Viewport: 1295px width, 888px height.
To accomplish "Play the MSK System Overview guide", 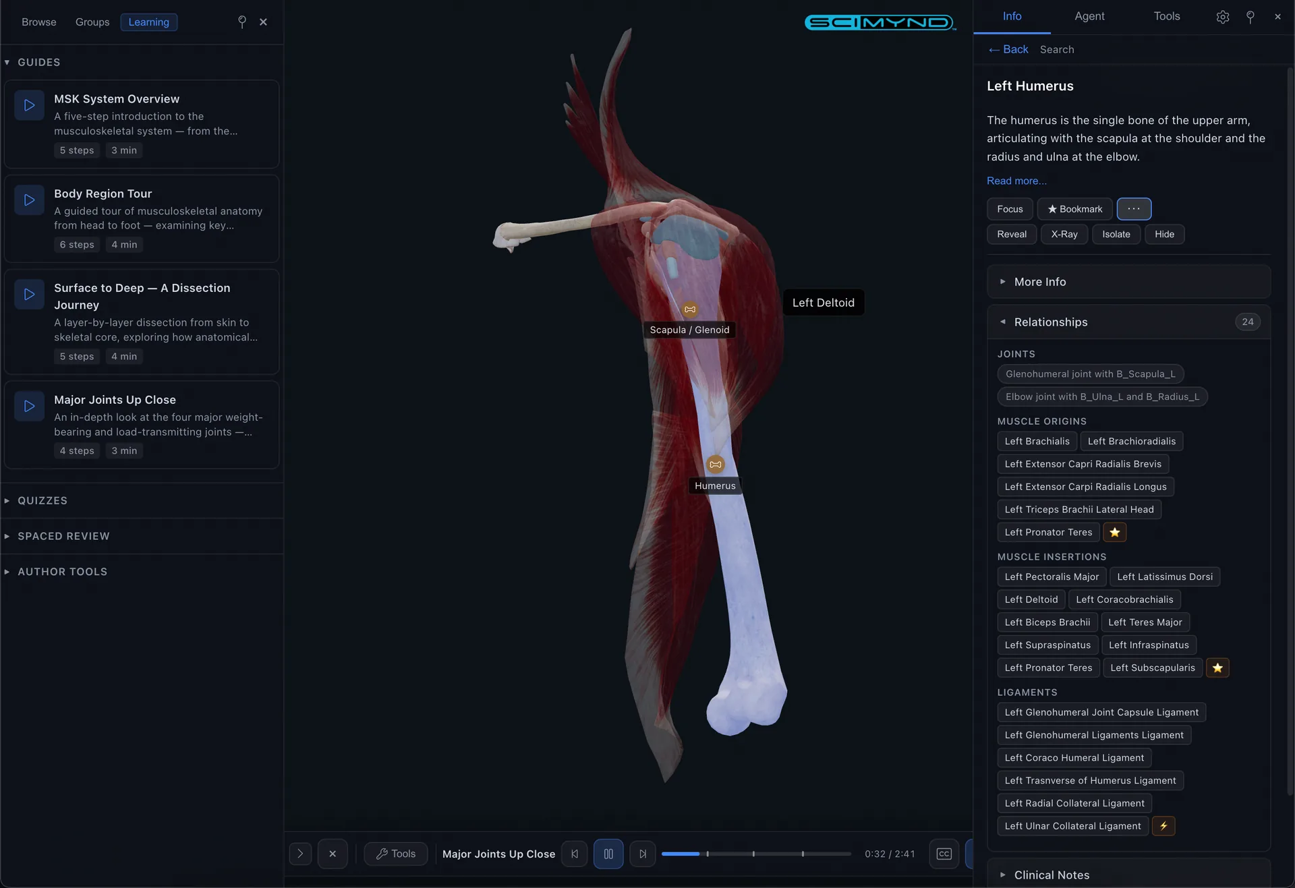I will (29, 105).
